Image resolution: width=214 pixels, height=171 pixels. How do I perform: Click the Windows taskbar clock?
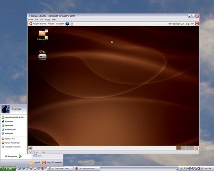click(208, 169)
